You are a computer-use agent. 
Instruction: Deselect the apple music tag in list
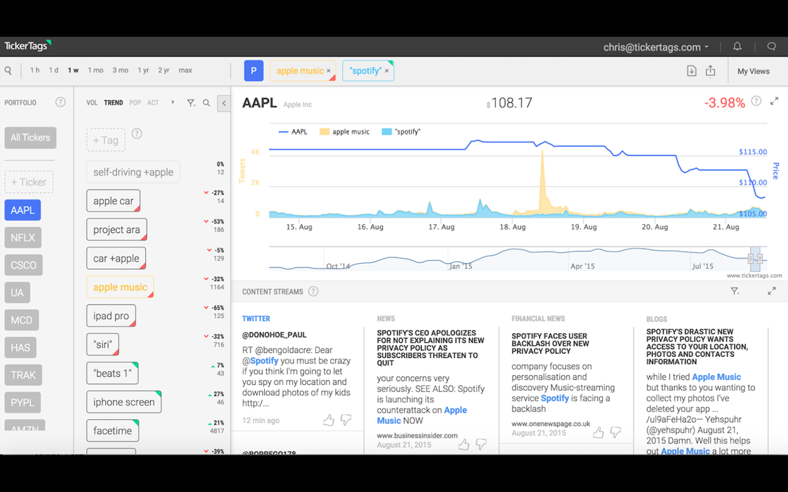tap(120, 287)
